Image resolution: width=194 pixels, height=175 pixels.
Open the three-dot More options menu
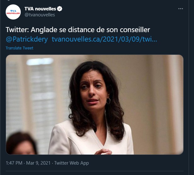tap(180, 9)
